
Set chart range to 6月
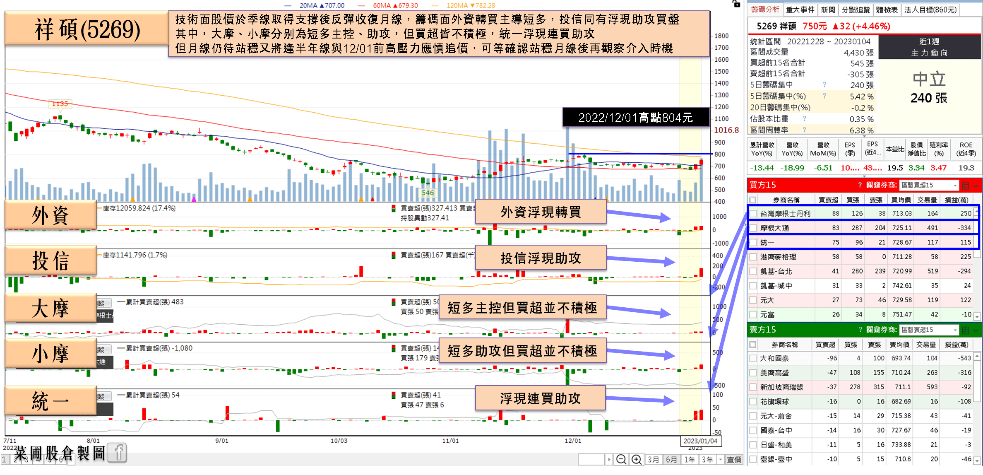(x=671, y=459)
